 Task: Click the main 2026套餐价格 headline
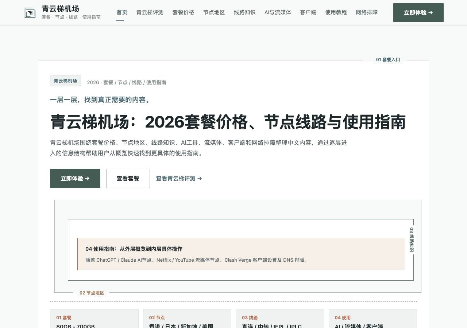pyautogui.click(x=228, y=122)
